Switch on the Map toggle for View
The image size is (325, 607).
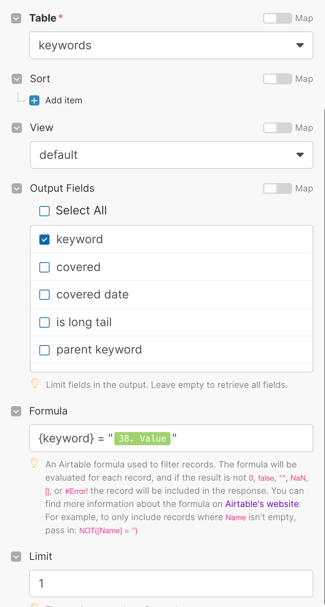coord(277,128)
